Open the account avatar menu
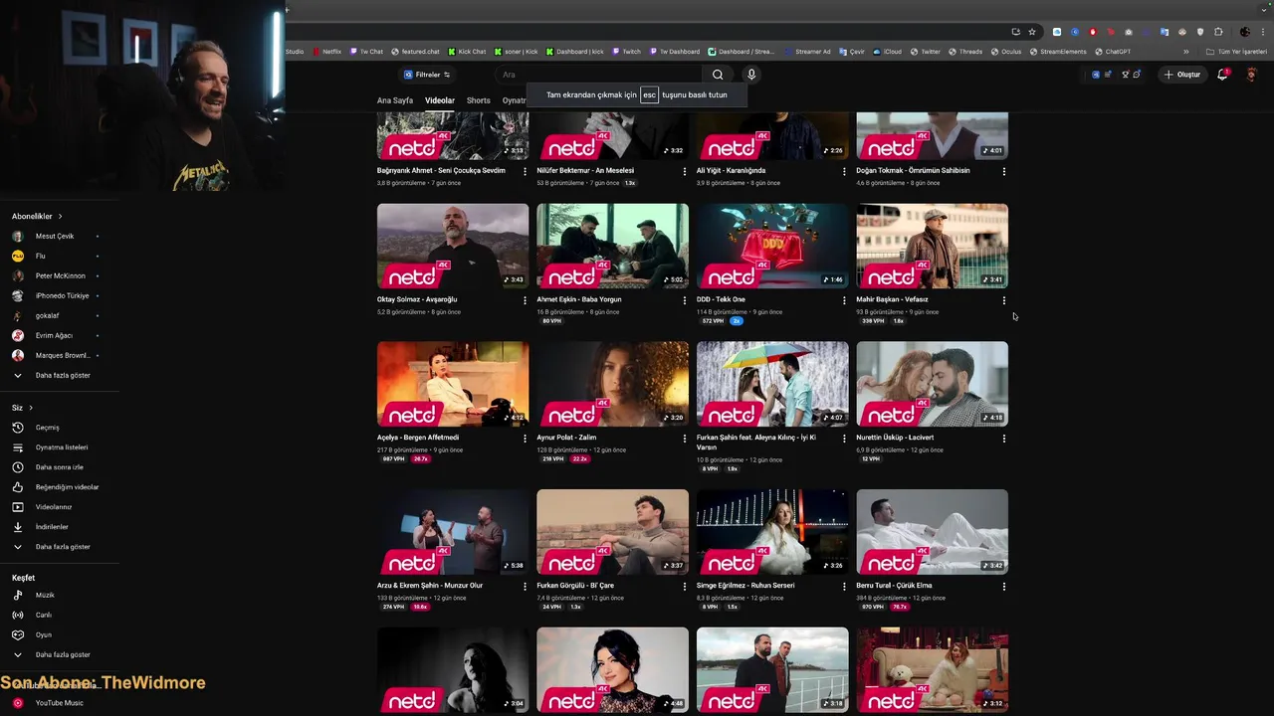The height and width of the screenshot is (716, 1274). 1252,75
